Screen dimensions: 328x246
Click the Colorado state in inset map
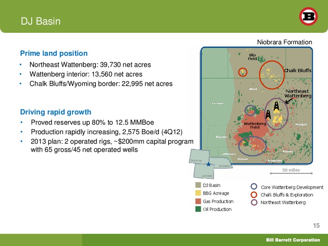tap(204, 171)
